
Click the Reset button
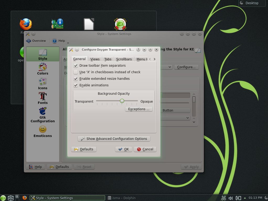click(84, 167)
